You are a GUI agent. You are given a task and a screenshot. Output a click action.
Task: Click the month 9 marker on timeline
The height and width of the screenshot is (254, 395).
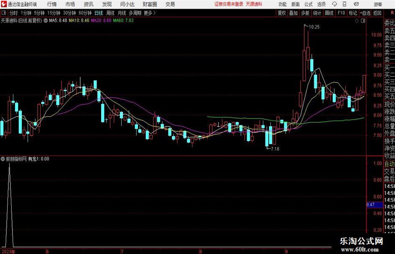[286, 251]
